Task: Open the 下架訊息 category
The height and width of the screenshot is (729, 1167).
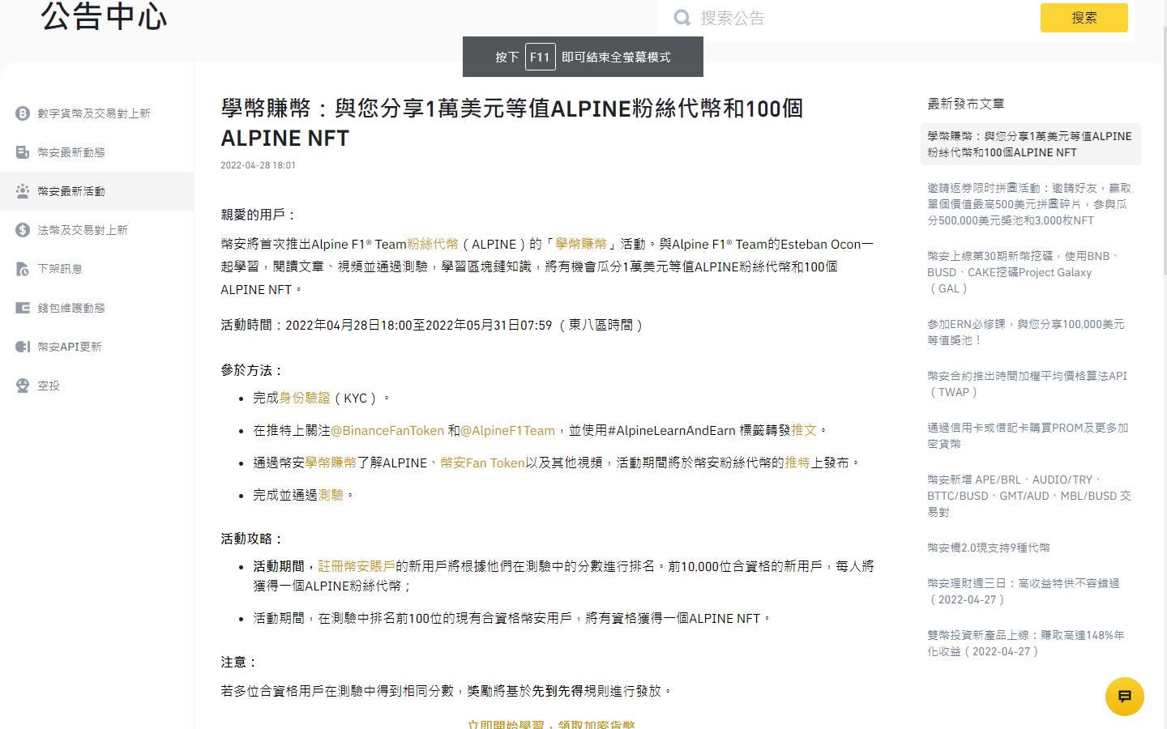Action: pos(97,269)
